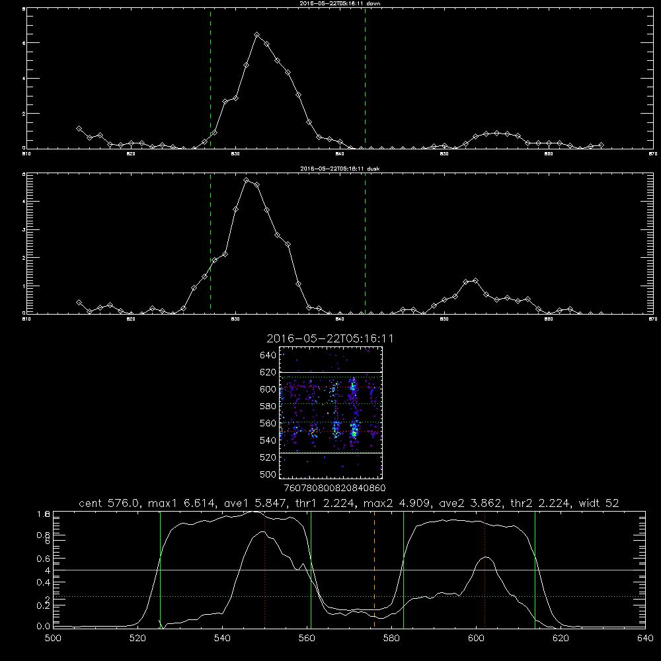This screenshot has width=661, height=661.
Task: Click the '2016-05-22T05:16:11 dusk' plot title
Action: (340, 169)
